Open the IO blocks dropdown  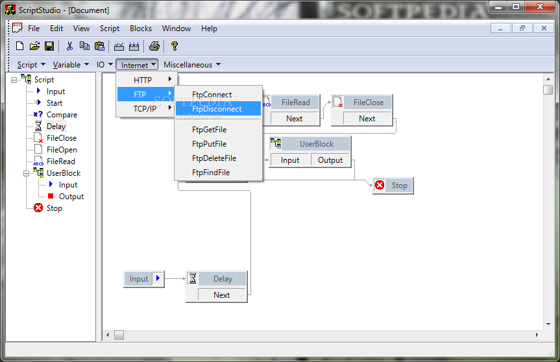pos(104,65)
